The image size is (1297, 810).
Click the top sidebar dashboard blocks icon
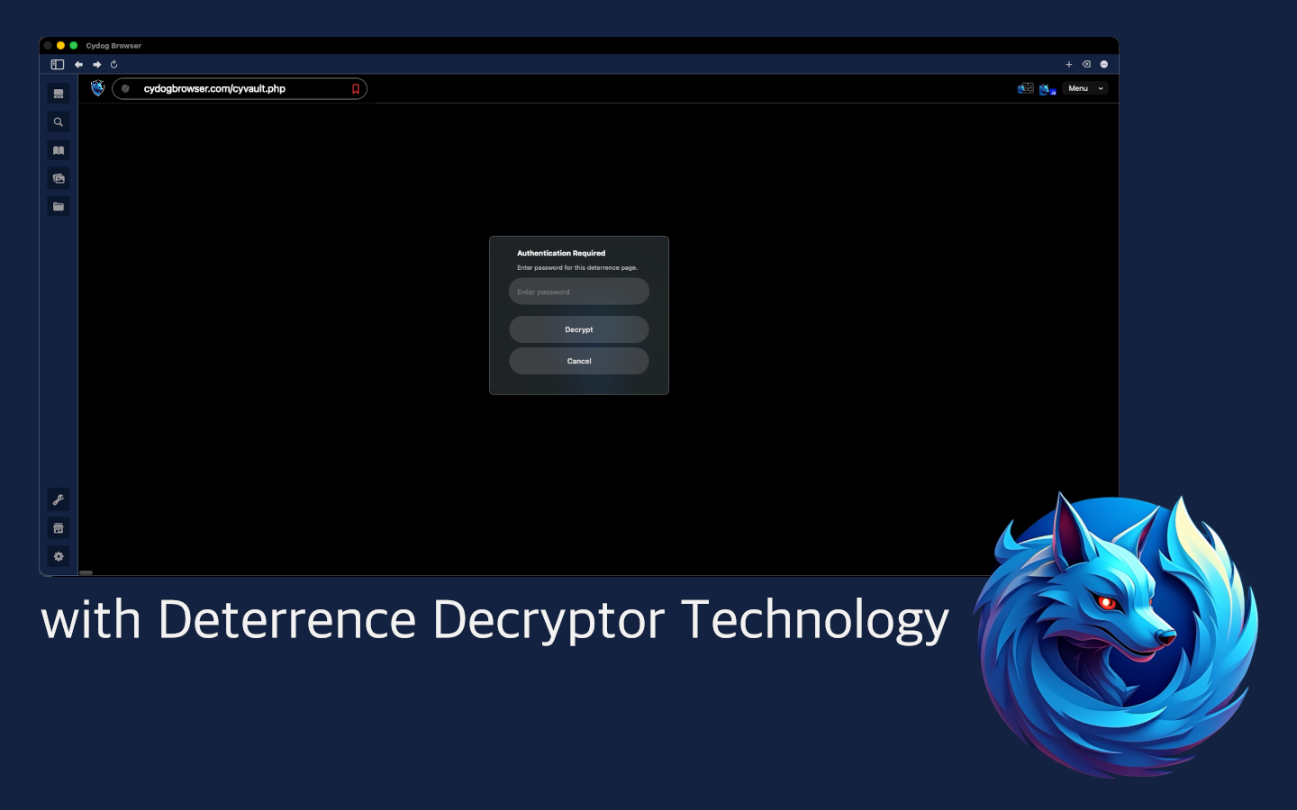59,94
